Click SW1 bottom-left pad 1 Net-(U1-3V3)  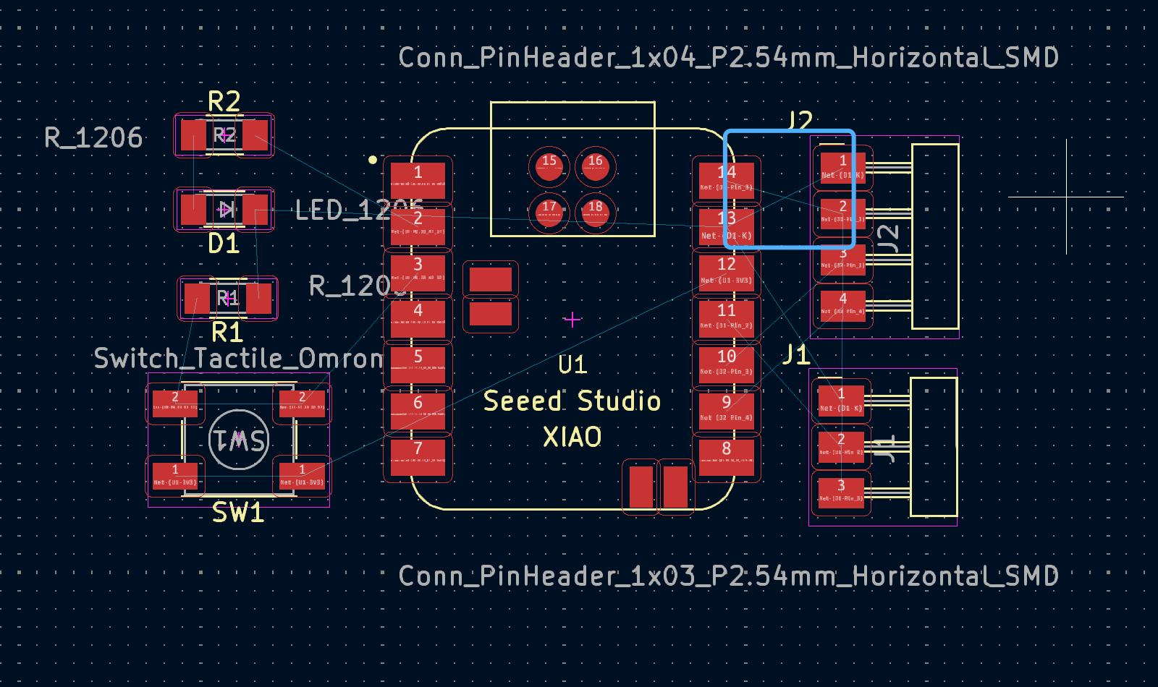click(175, 475)
